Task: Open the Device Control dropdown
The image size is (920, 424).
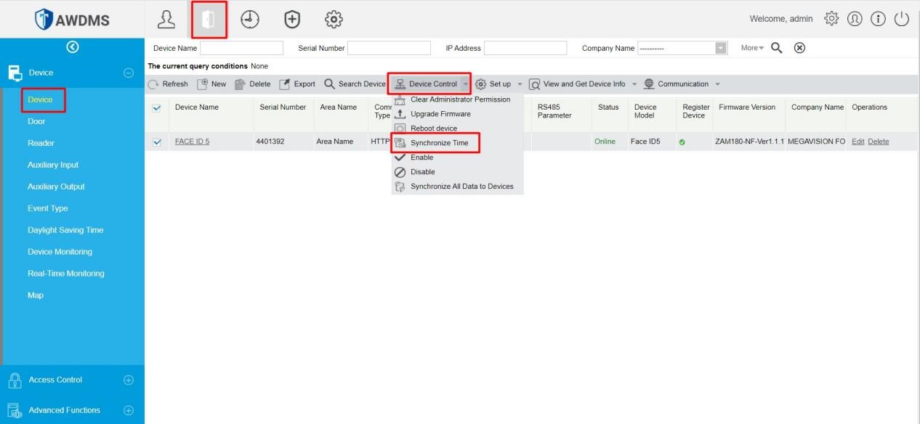Action: [x=431, y=84]
